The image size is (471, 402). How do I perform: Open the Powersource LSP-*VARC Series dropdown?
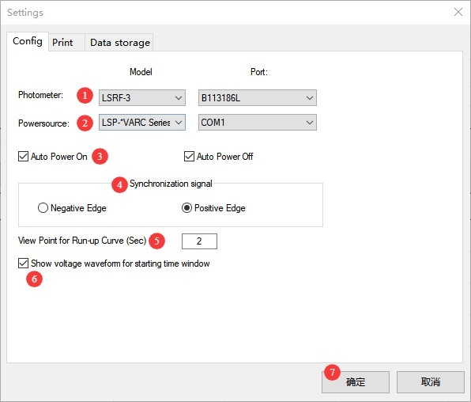click(x=142, y=122)
